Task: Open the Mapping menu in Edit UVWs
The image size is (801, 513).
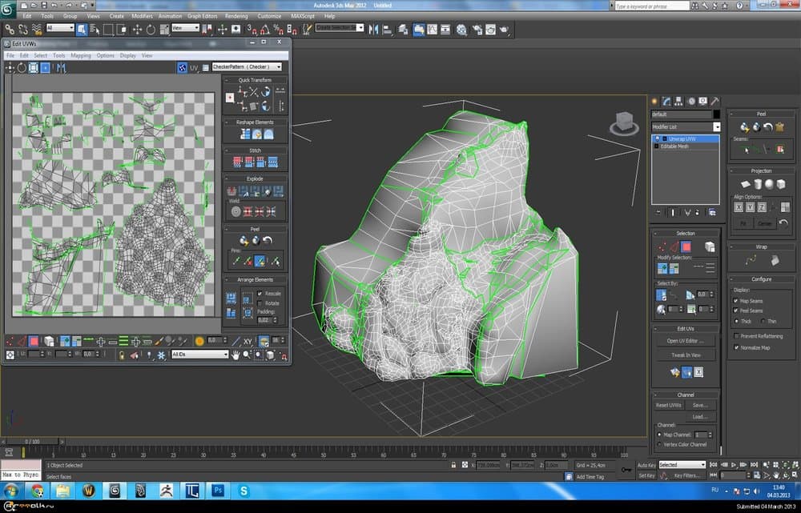Action: point(81,56)
